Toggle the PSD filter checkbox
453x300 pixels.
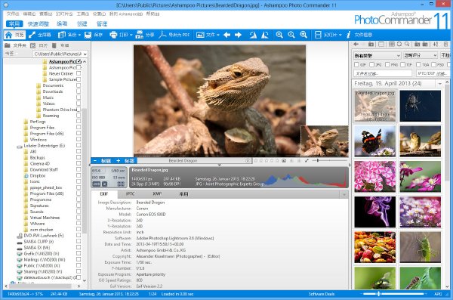point(433,64)
